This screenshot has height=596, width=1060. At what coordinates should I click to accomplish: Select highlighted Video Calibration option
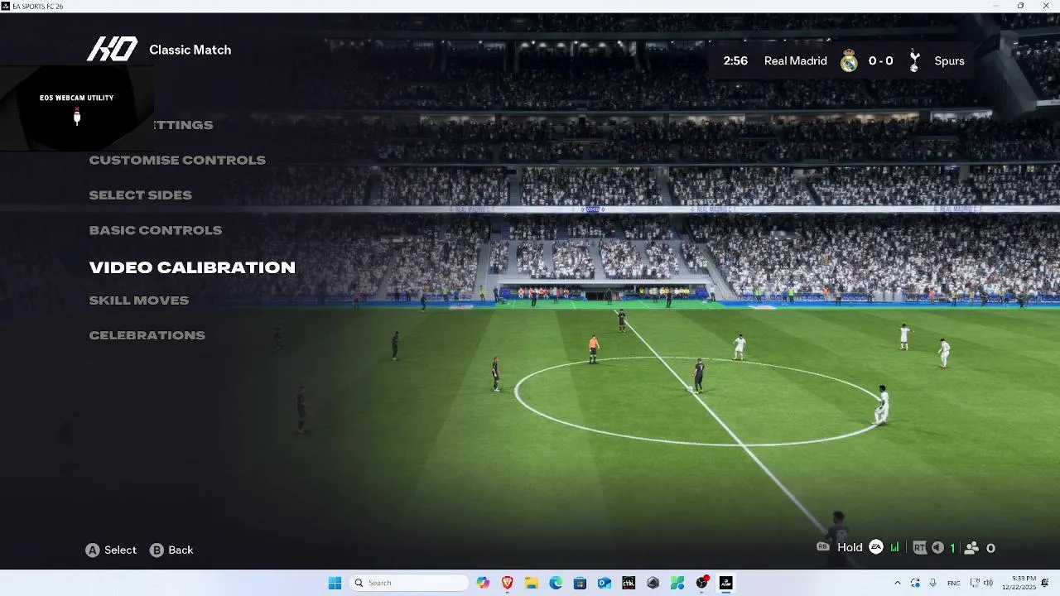[192, 267]
